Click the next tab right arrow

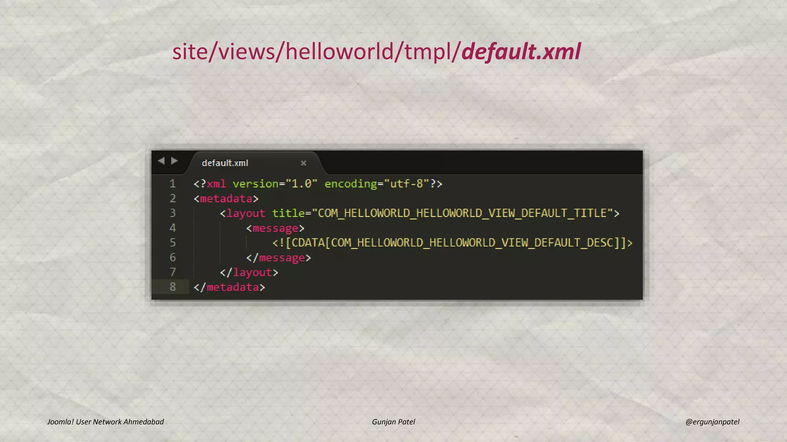click(x=174, y=161)
